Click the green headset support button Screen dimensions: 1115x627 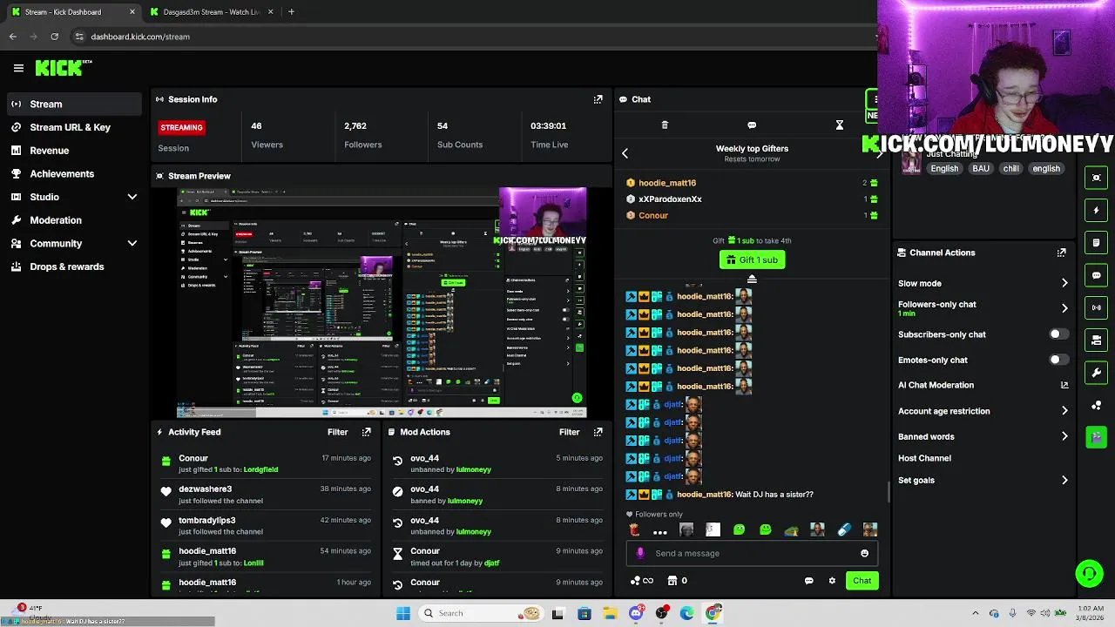(1089, 573)
